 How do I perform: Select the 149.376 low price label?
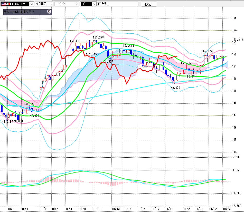[174, 88]
